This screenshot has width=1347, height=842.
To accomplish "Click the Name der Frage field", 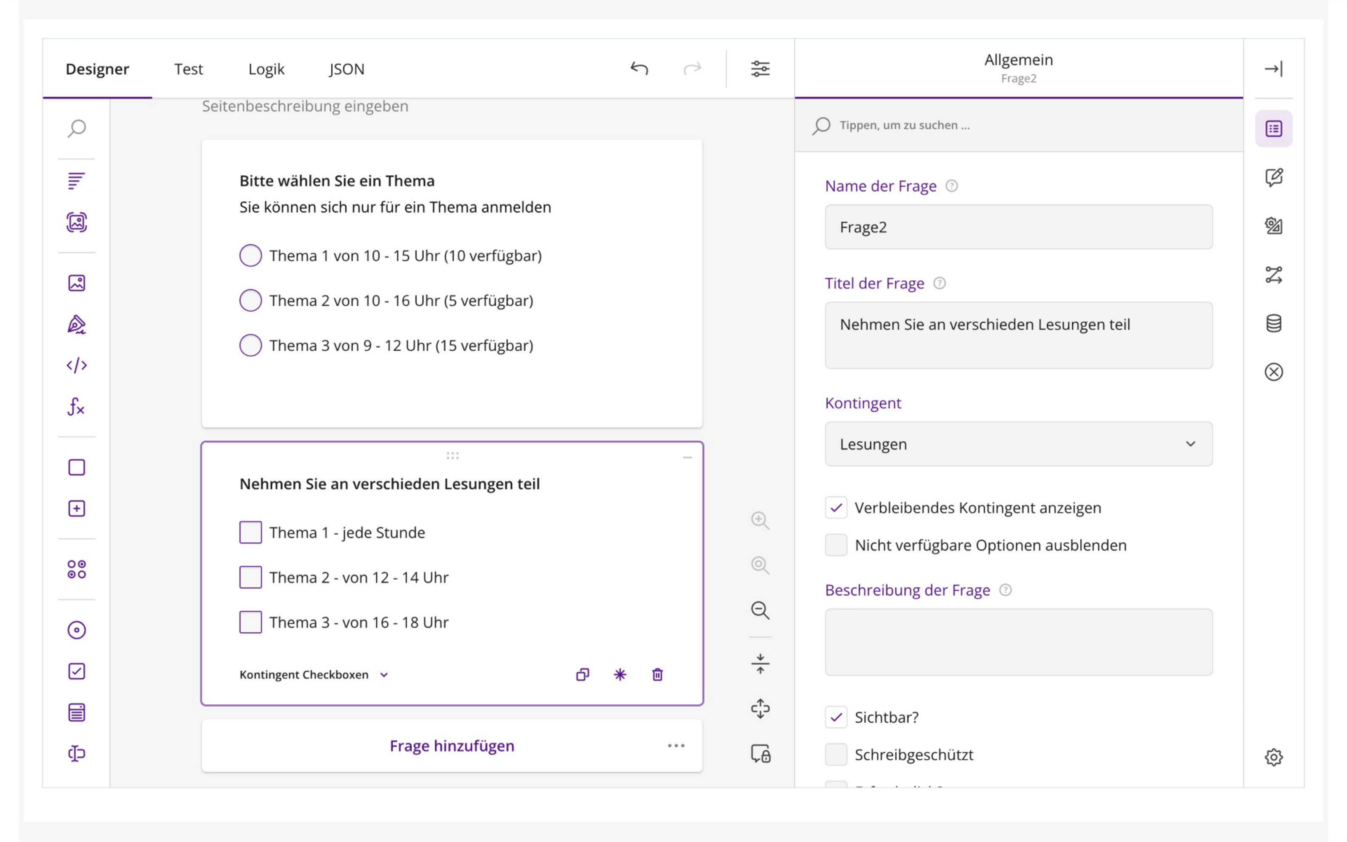I will pos(1019,226).
